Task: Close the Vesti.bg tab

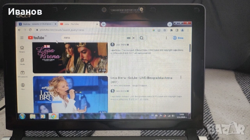Action: tap(55, 24)
